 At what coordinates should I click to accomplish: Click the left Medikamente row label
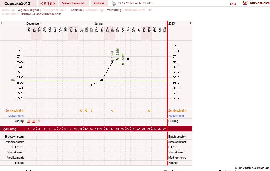tap(16, 158)
